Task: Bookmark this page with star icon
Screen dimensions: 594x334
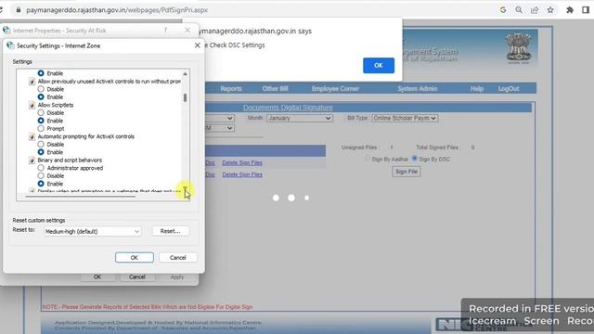Action: [550, 10]
